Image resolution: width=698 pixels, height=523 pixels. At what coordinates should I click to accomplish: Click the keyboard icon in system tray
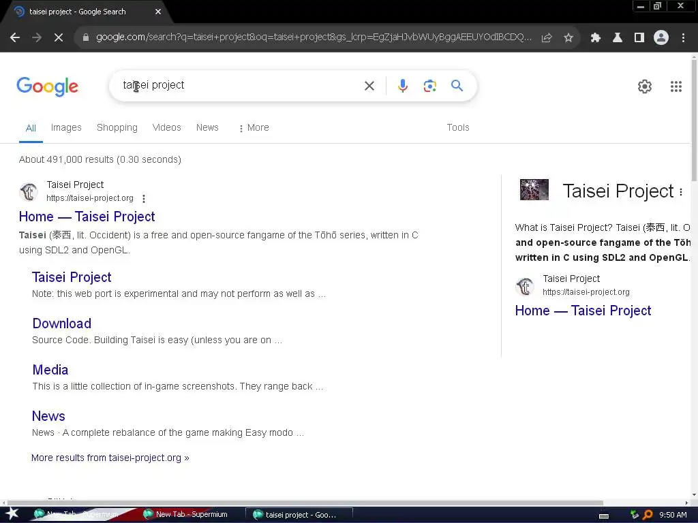(x=604, y=516)
